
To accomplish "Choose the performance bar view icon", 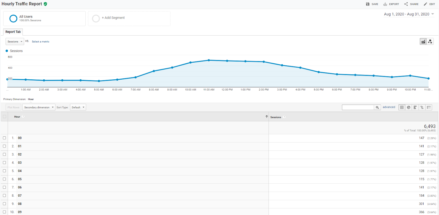I will [x=415, y=107].
